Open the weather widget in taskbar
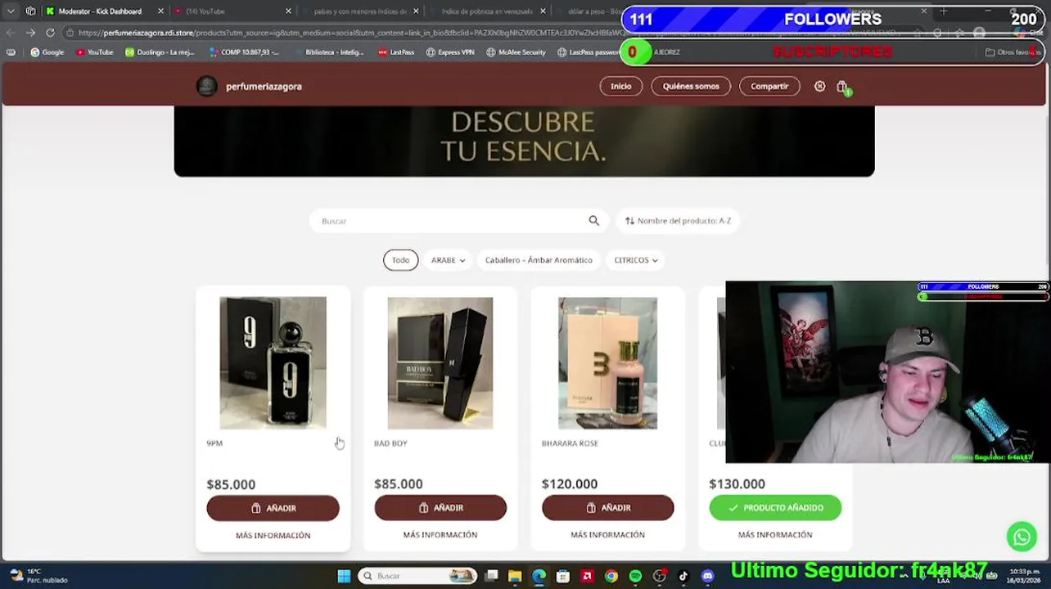The height and width of the screenshot is (589, 1051). pos(38,576)
